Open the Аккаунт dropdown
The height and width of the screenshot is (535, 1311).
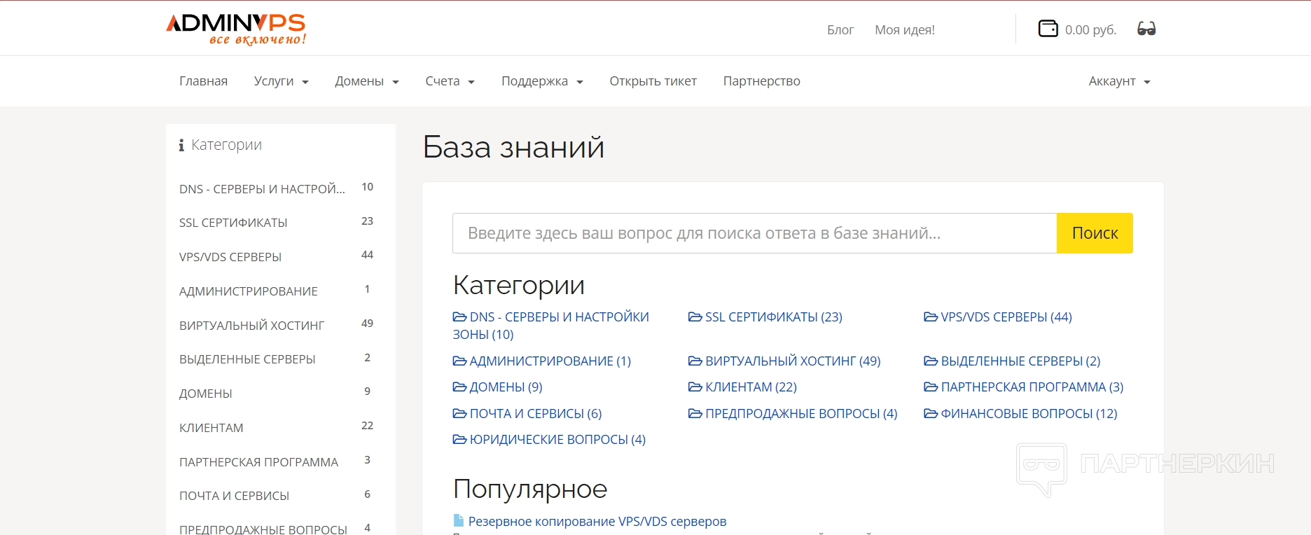coord(1118,81)
